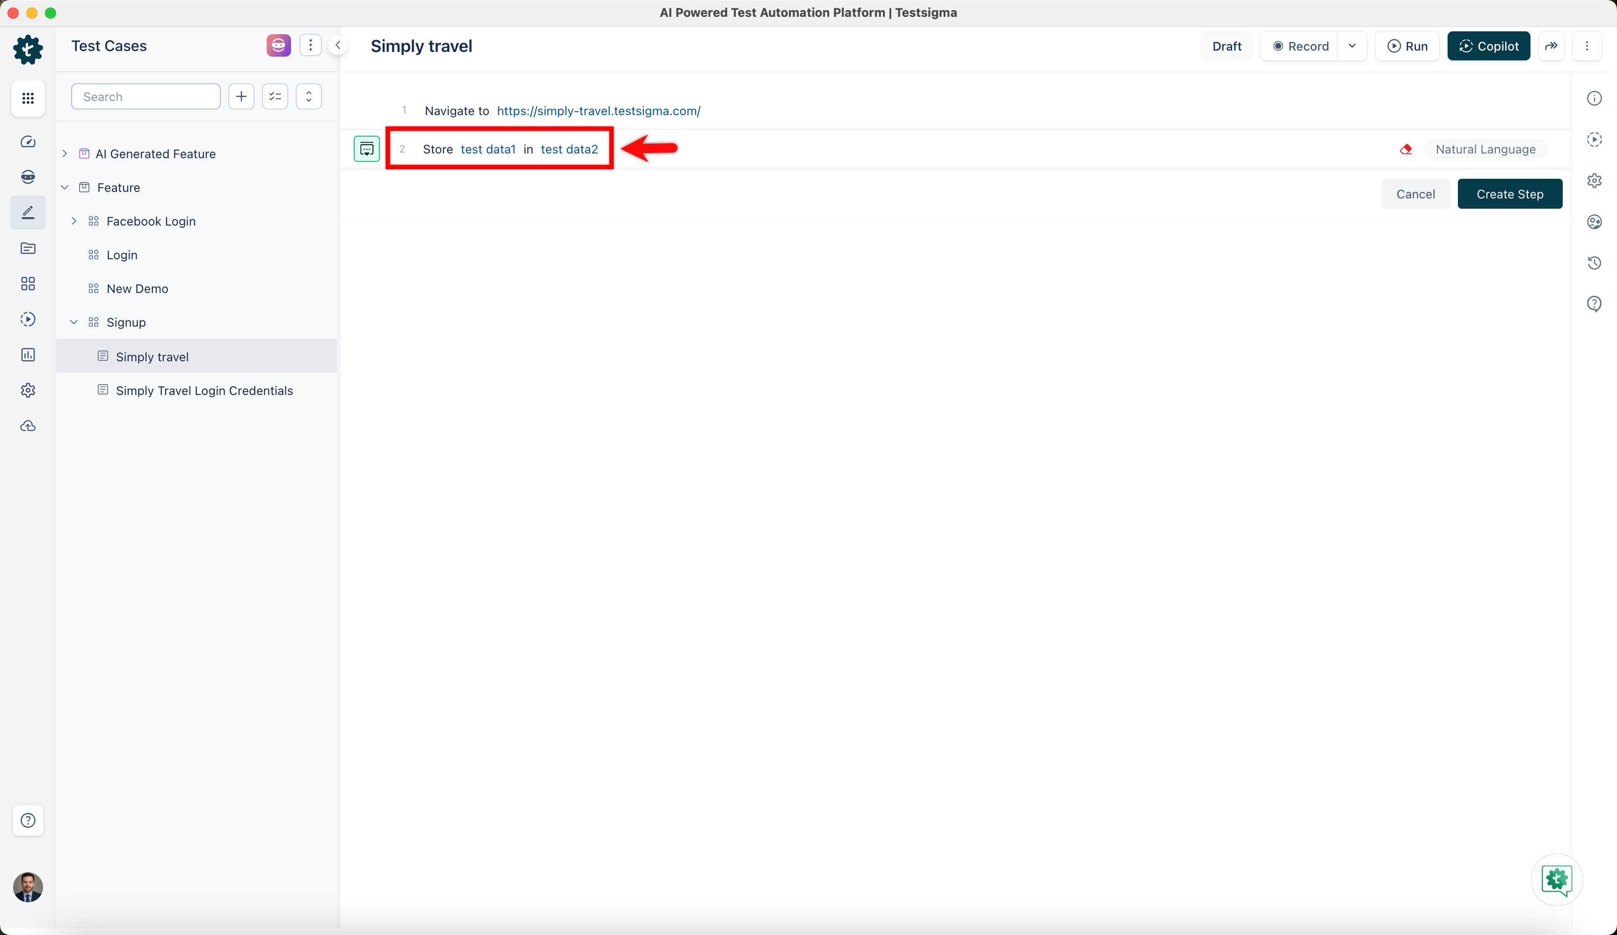
Task: Click the Natural Language step type pill
Action: pos(1486,150)
